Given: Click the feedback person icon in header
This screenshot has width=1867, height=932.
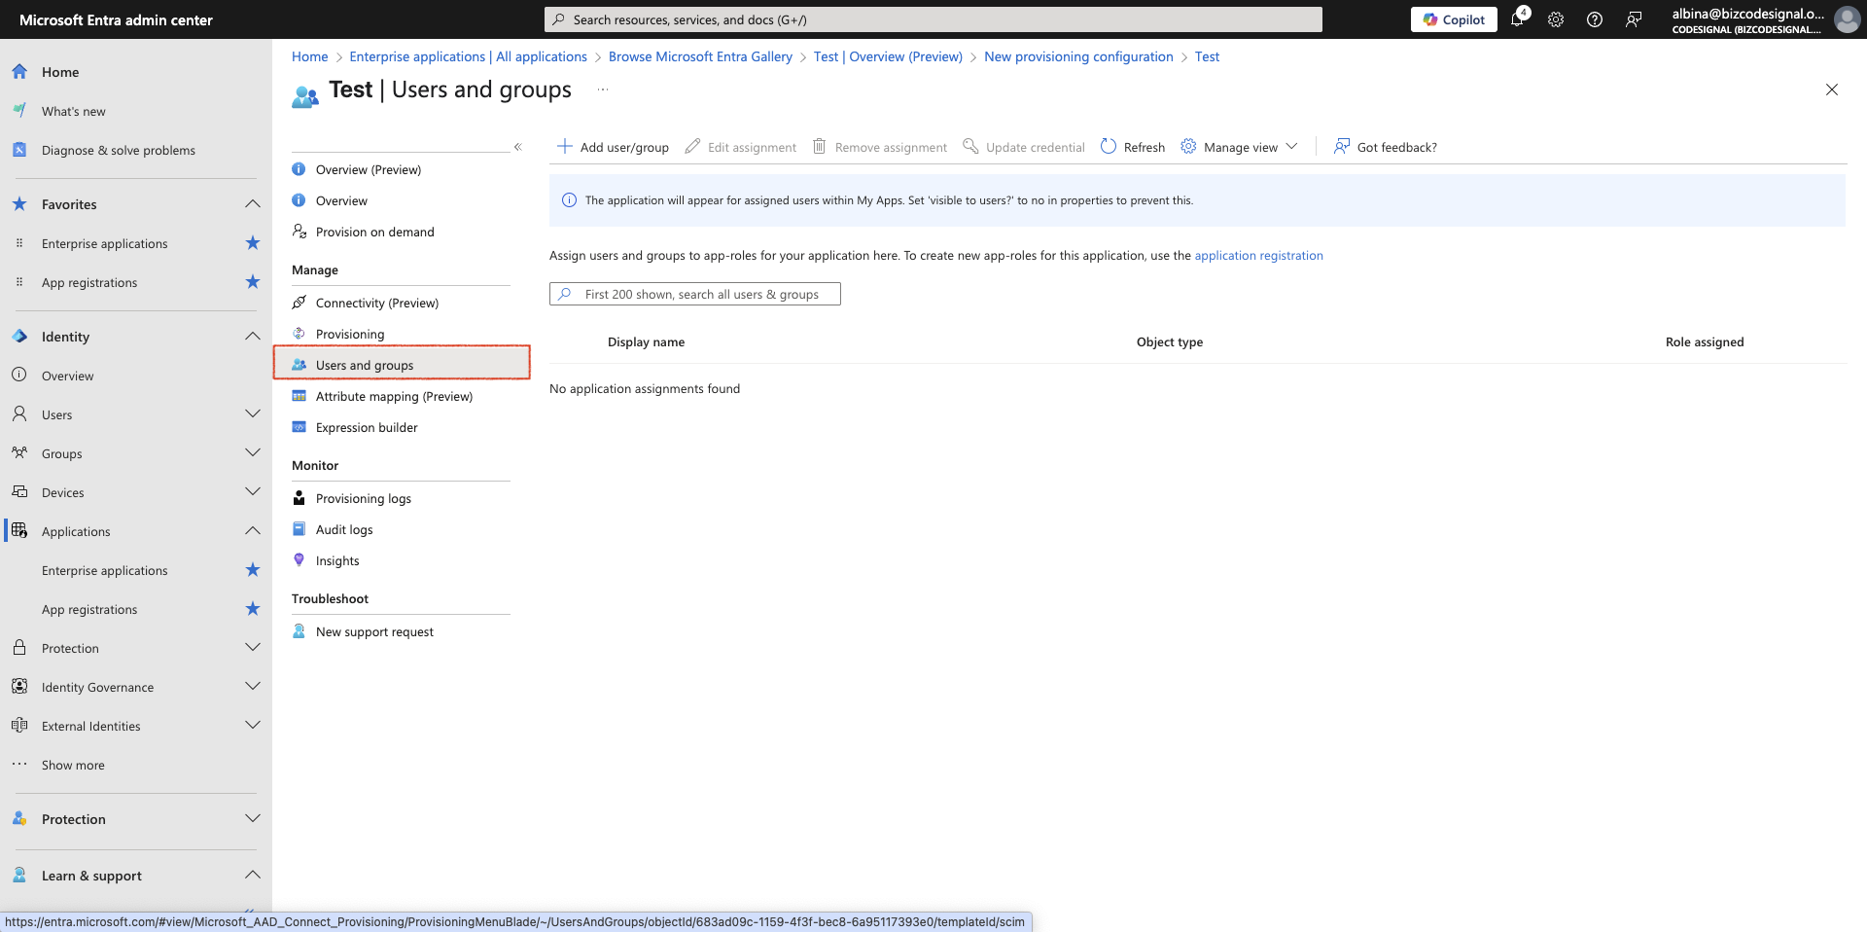Looking at the screenshot, I should (x=1634, y=19).
